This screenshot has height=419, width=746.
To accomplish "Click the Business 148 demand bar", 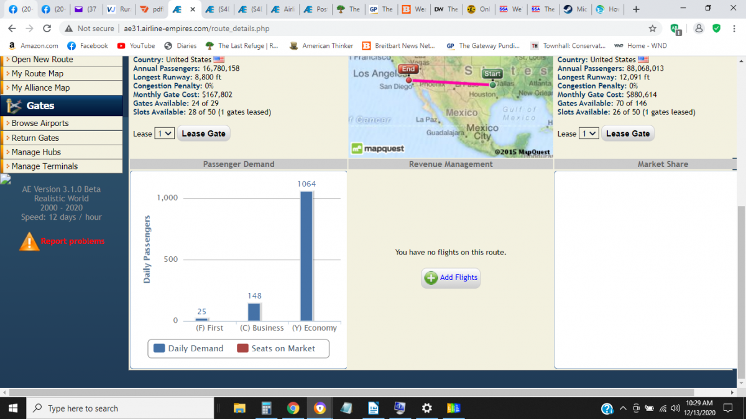I will pos(254,312).
